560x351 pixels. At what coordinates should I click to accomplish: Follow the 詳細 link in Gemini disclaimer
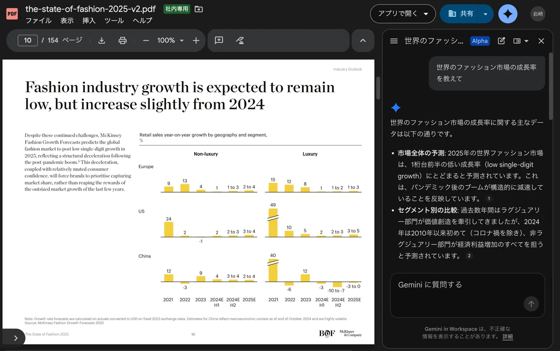[x=507, y=337]
